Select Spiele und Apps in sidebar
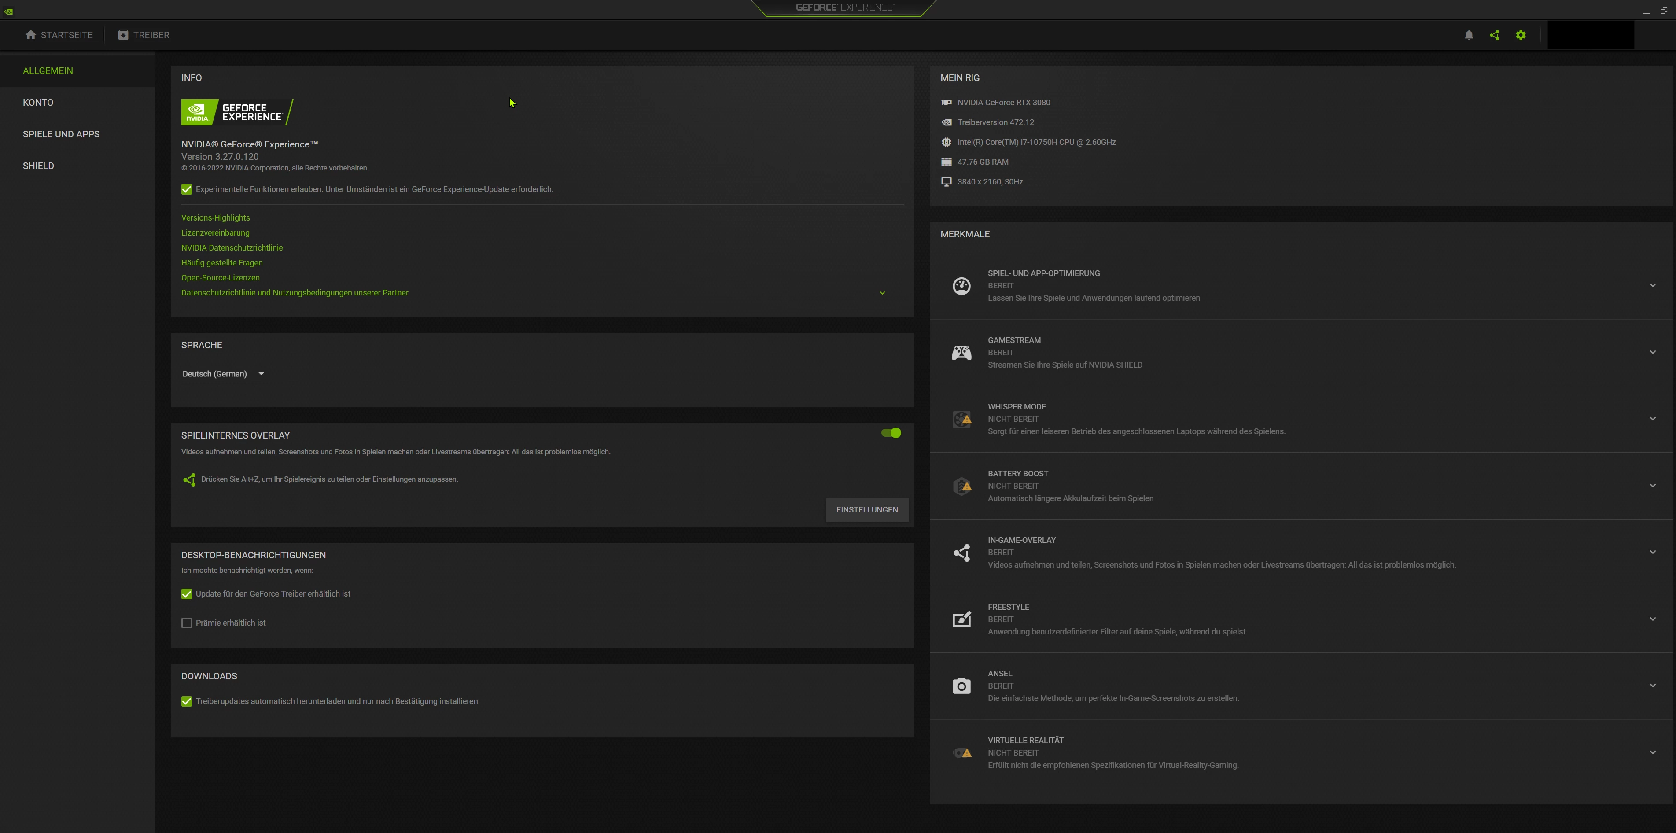 (61, 134)
